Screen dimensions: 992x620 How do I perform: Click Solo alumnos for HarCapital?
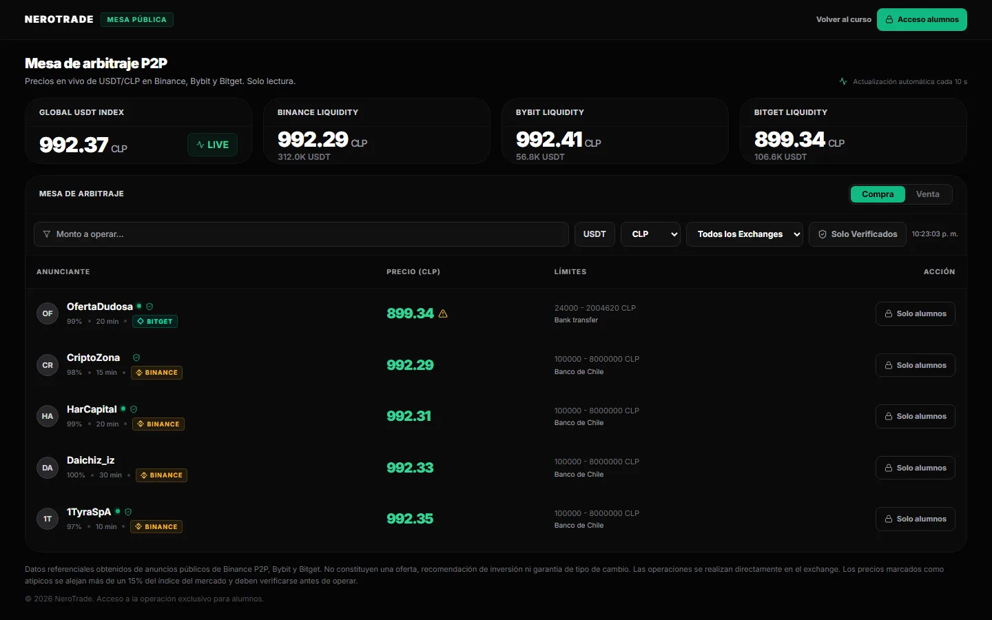click(916, 416)
